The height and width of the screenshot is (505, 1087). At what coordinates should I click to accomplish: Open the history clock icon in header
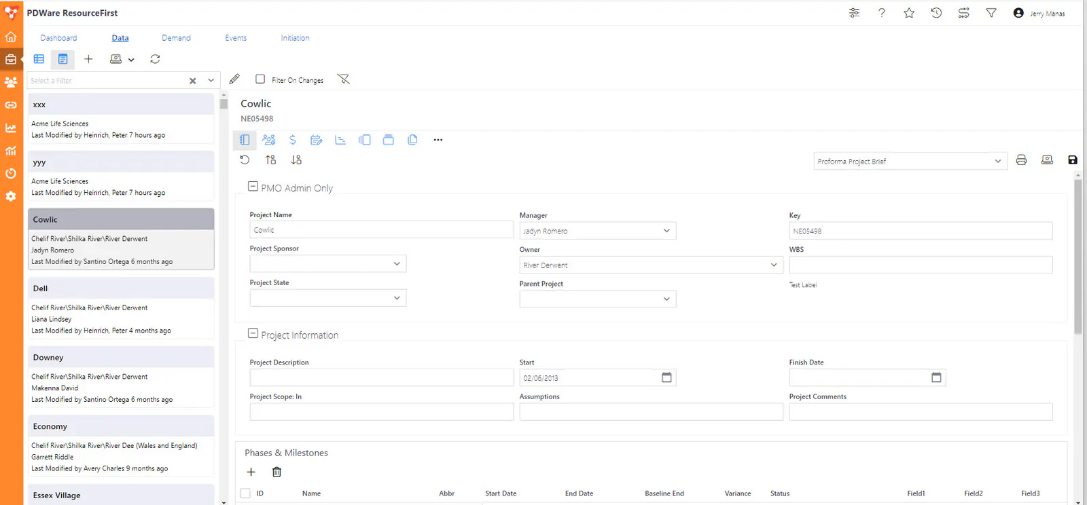click(x=936, y=13)
